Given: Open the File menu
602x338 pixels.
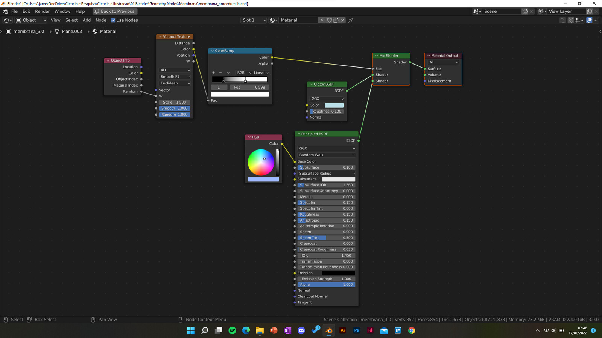Looking at the screenshot, I should tap(14, 11).
